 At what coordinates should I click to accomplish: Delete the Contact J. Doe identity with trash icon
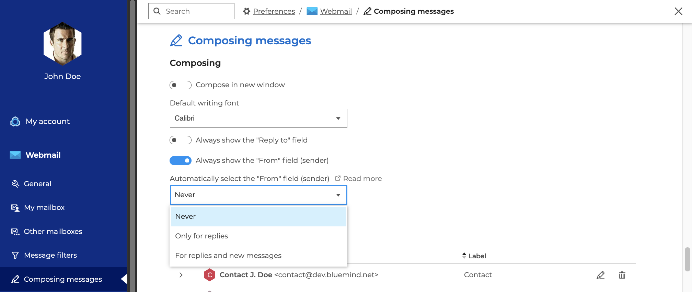(622, 275)
